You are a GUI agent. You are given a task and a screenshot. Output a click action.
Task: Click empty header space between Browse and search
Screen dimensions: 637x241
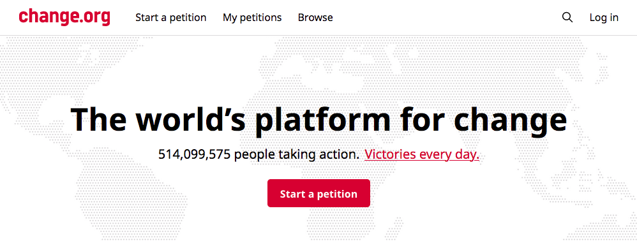point(447,17)
